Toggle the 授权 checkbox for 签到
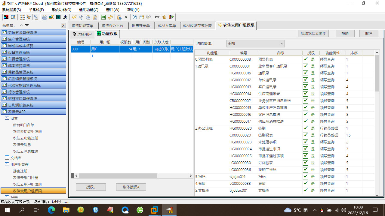Image resolution: width=385 pixels, height=216 pixels. pos(306,128)
